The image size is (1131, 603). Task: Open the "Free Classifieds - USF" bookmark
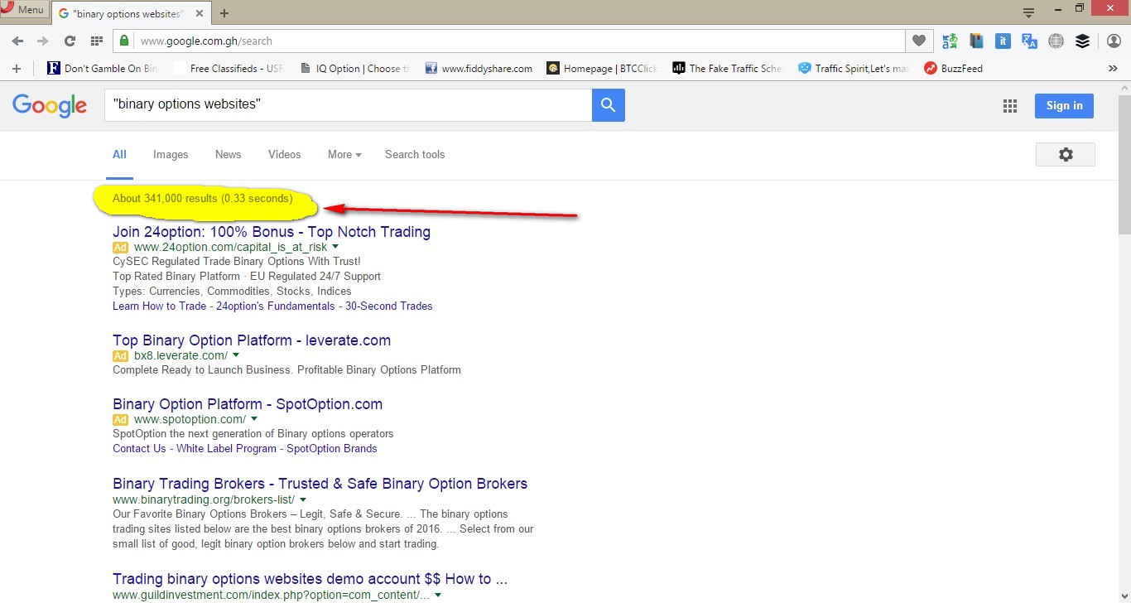coord(228,69)
